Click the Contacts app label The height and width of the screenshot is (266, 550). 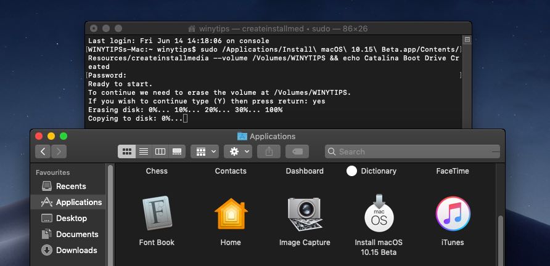click(x=231, y=171)
